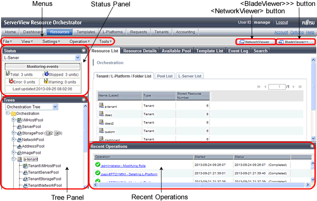Open the L-Server status dropdown
The height and width of the screenshot is (201, 317).
coord(77,58)
